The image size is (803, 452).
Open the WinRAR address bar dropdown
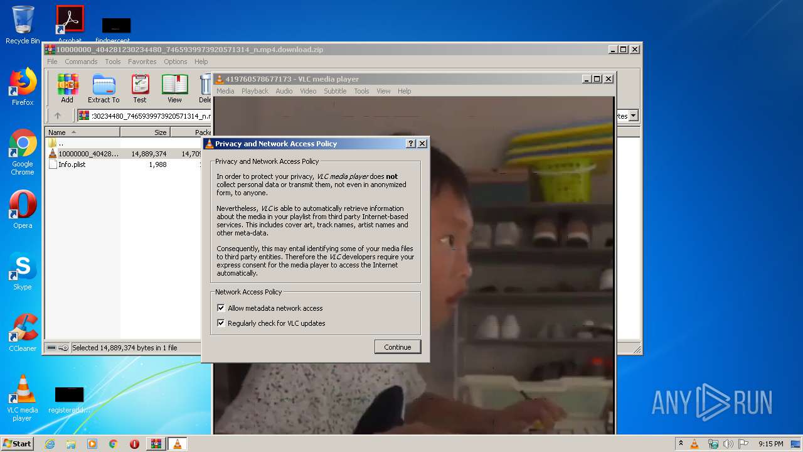click(634, 116)
